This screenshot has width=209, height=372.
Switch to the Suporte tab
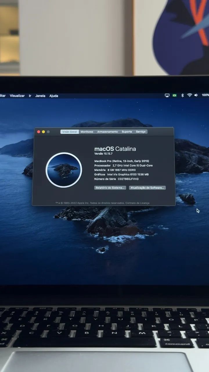point(127,132)
